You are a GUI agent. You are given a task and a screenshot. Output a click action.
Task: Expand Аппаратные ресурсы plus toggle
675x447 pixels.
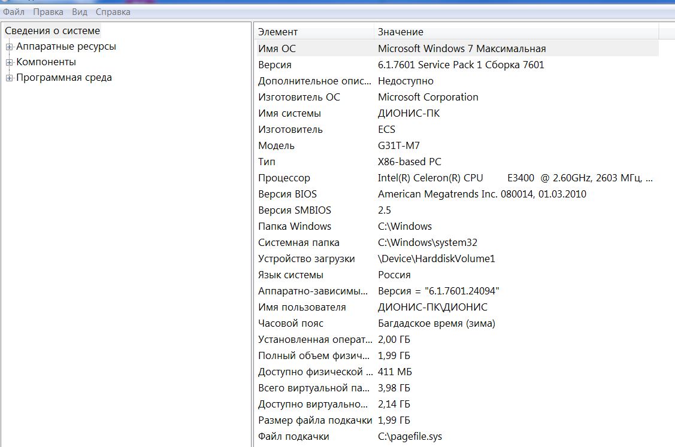[9, 47]
